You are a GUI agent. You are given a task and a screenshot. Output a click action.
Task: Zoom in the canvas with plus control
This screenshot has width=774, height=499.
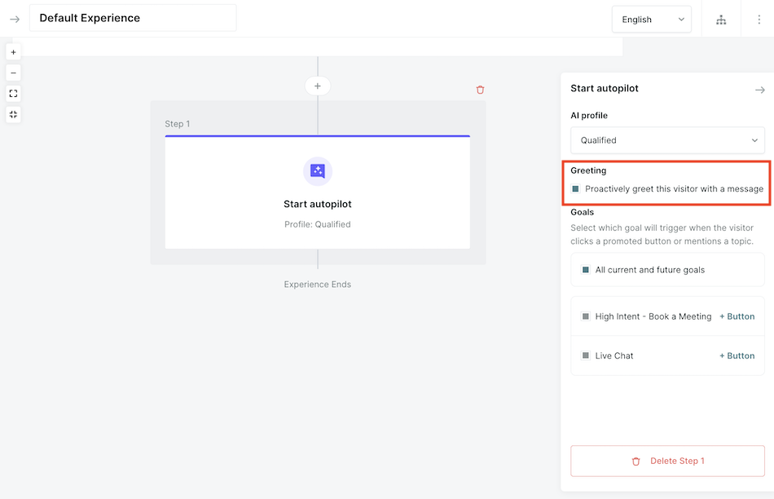pos(13,52)
